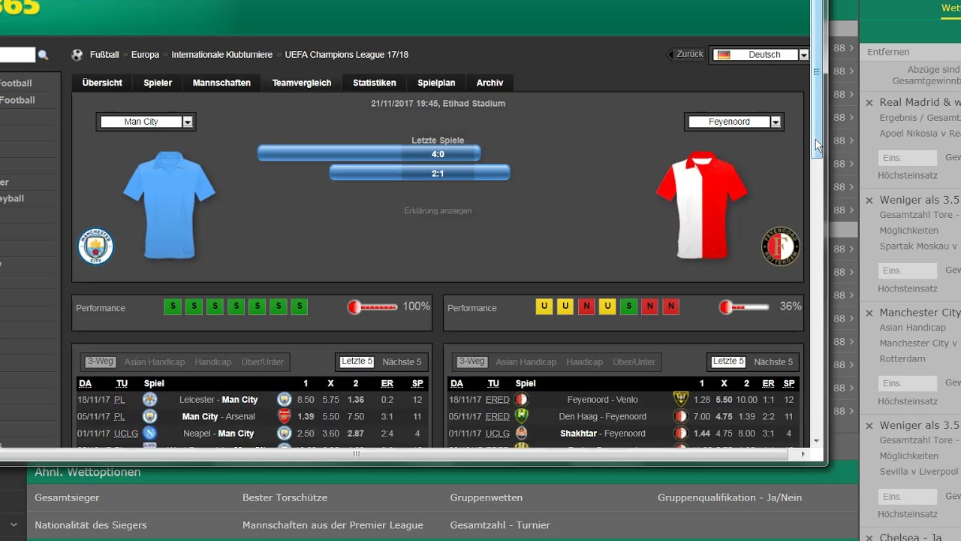Select Letzte 5 in Man City's panel
This screenshot has width=961, height=541.
[x=357, y=361]
